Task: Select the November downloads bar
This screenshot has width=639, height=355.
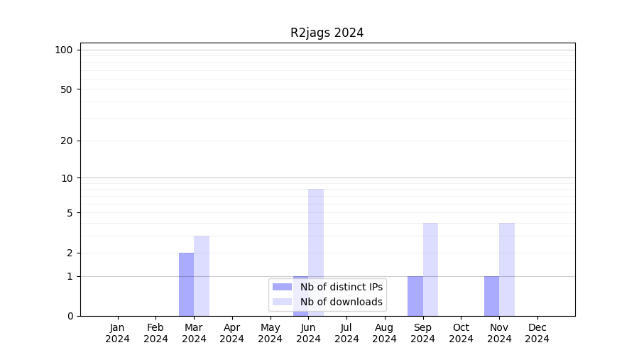Action: pyautogui.click(x=507, y=269)
